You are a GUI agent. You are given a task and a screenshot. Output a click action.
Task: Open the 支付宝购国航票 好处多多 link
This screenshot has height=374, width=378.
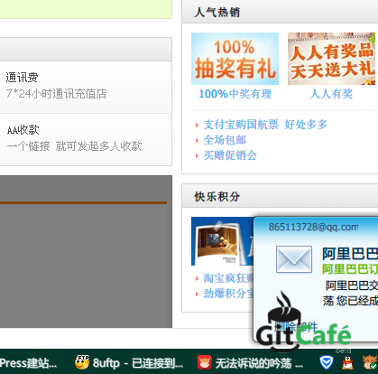coord(265,125)
